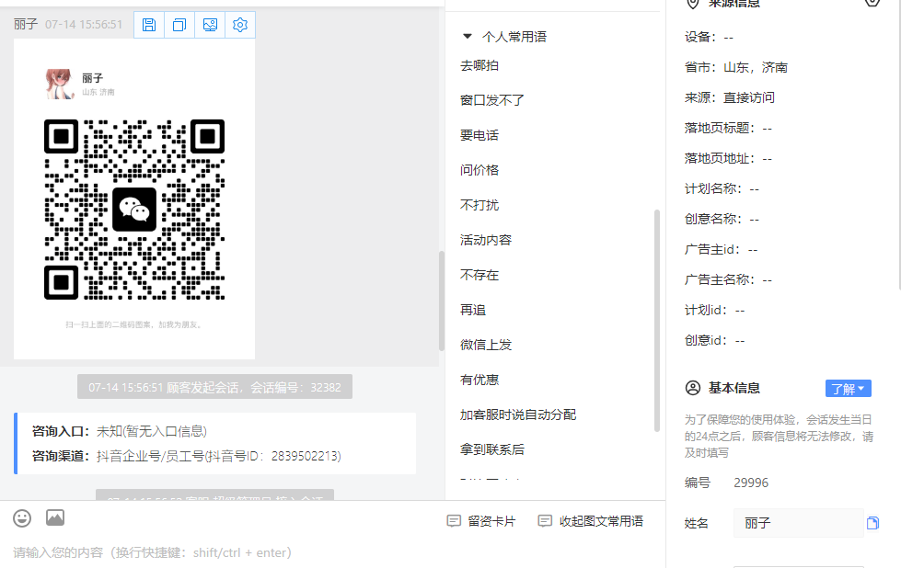This screenshot has height=568, width=901.
Task: Click the 咨询渠道 抖音企业号 line
Action: click(x=187, y=456)
